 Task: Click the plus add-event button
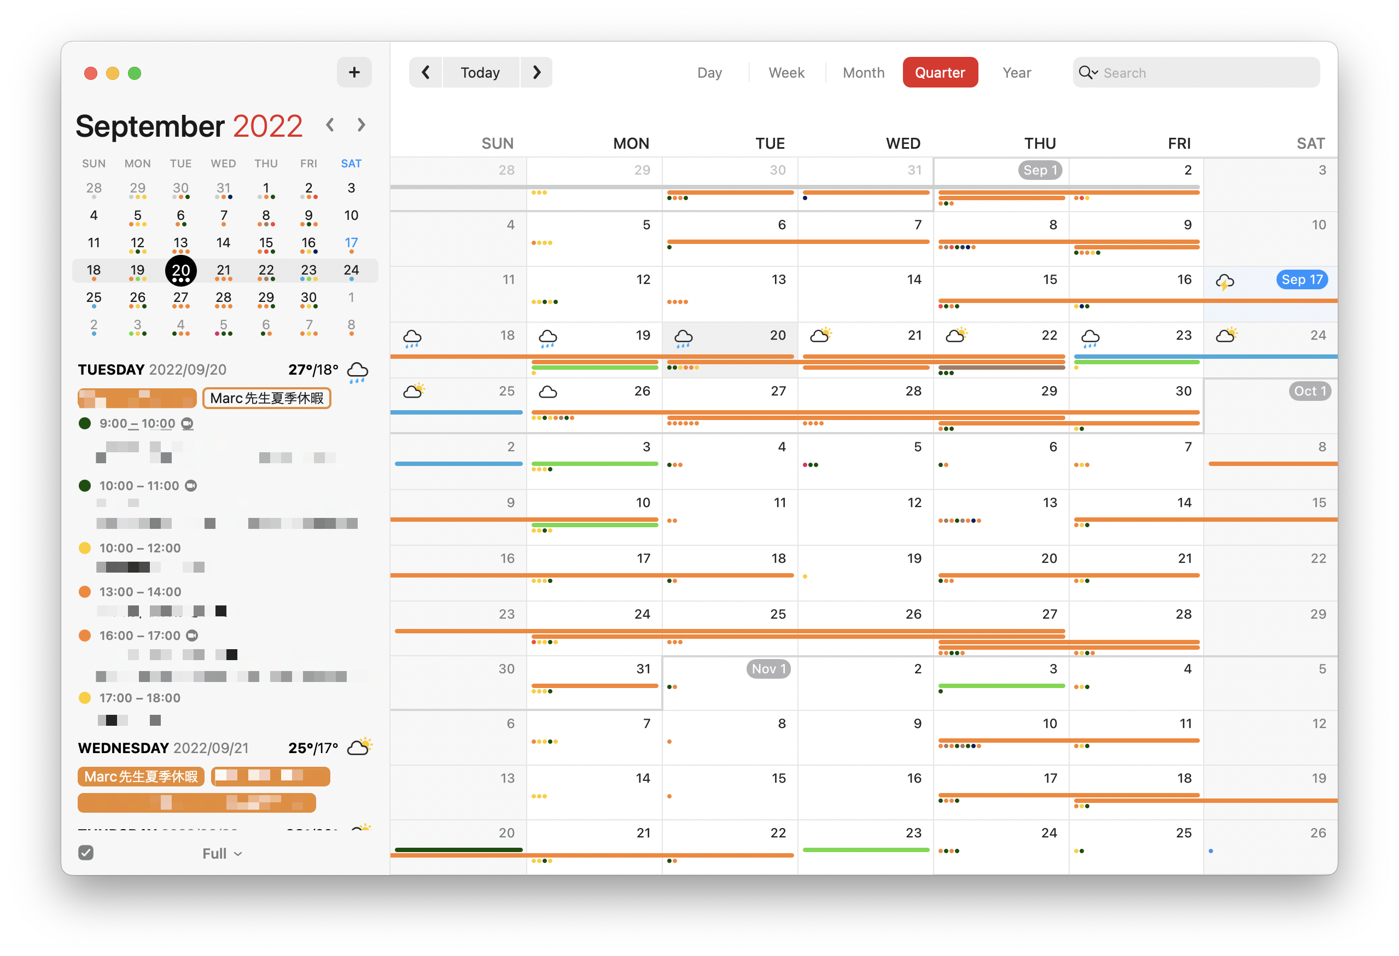(x=354, y=73)
